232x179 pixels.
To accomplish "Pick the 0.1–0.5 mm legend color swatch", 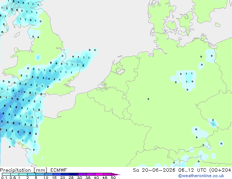I will [6, 174].
